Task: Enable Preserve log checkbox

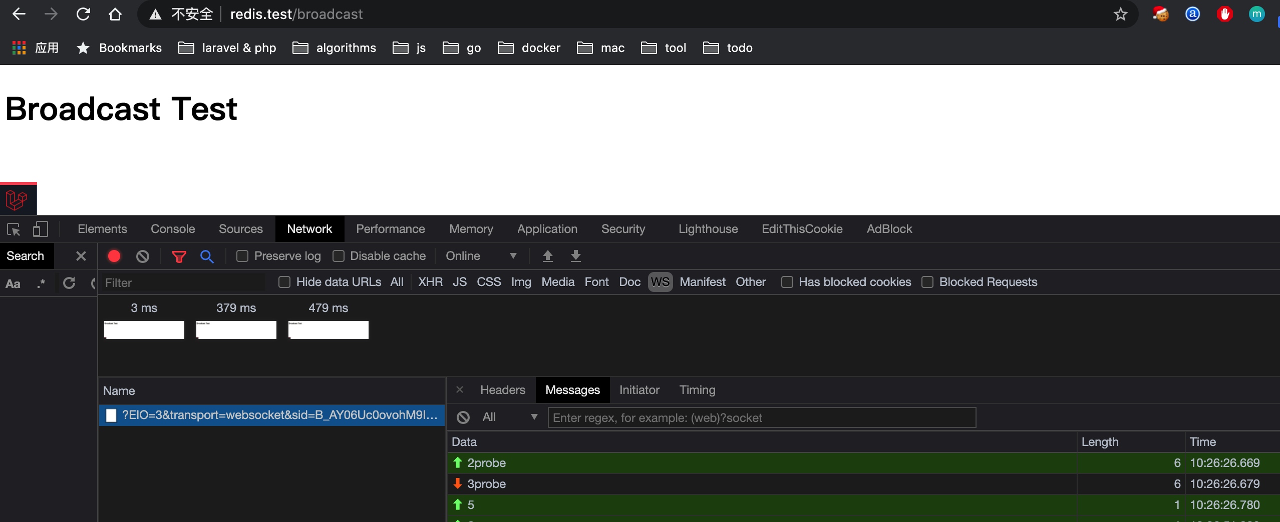Action: click(242, 256)
